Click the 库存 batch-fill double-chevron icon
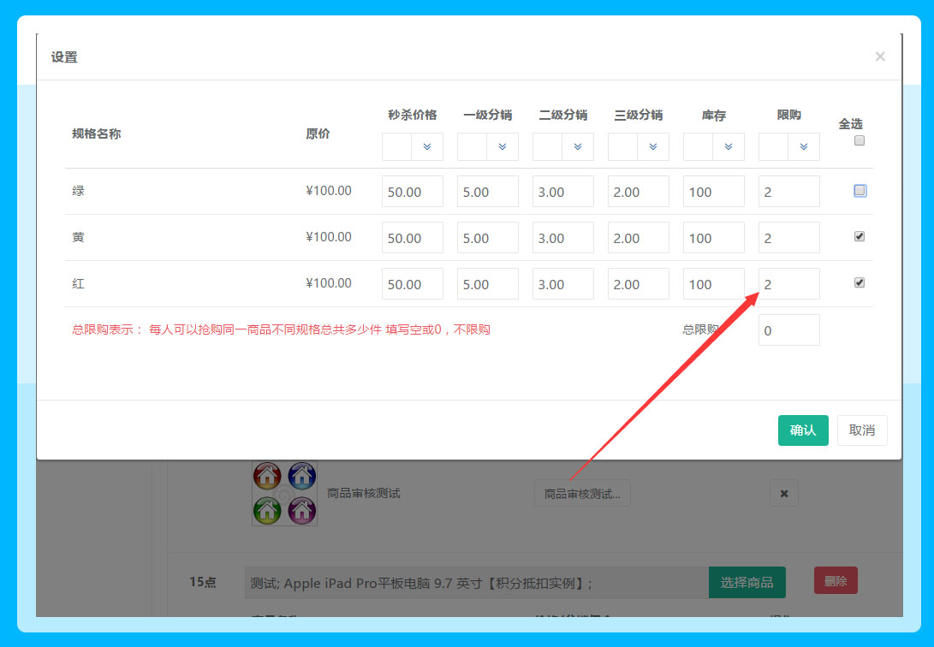The image size is (934, 647). (x=729, y=147)
